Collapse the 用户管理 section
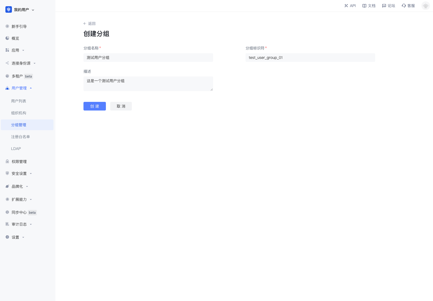The image size is (433, 301). [x=31, y=88]
